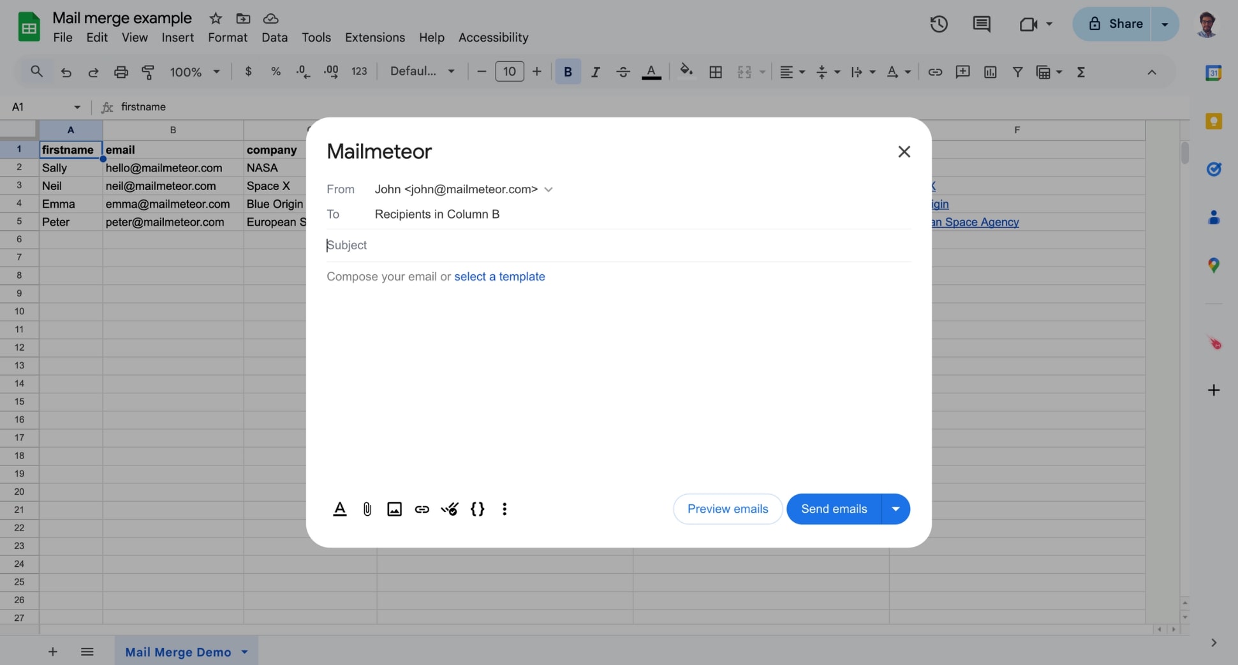Collapse the toolbar with the up chevron
Image resolution: width=1238 pixels, height=665 pixels.
[1152, 72]
